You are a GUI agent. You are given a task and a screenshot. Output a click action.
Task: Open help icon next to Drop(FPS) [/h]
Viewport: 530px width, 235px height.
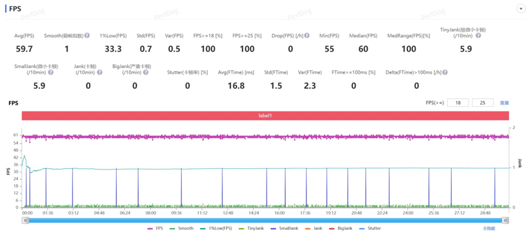[307, 35]
